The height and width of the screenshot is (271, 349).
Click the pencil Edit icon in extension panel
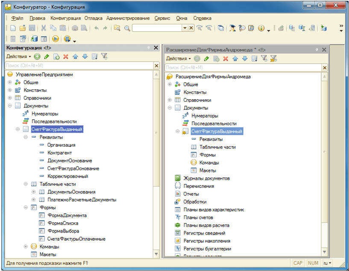tap(206, 59)
